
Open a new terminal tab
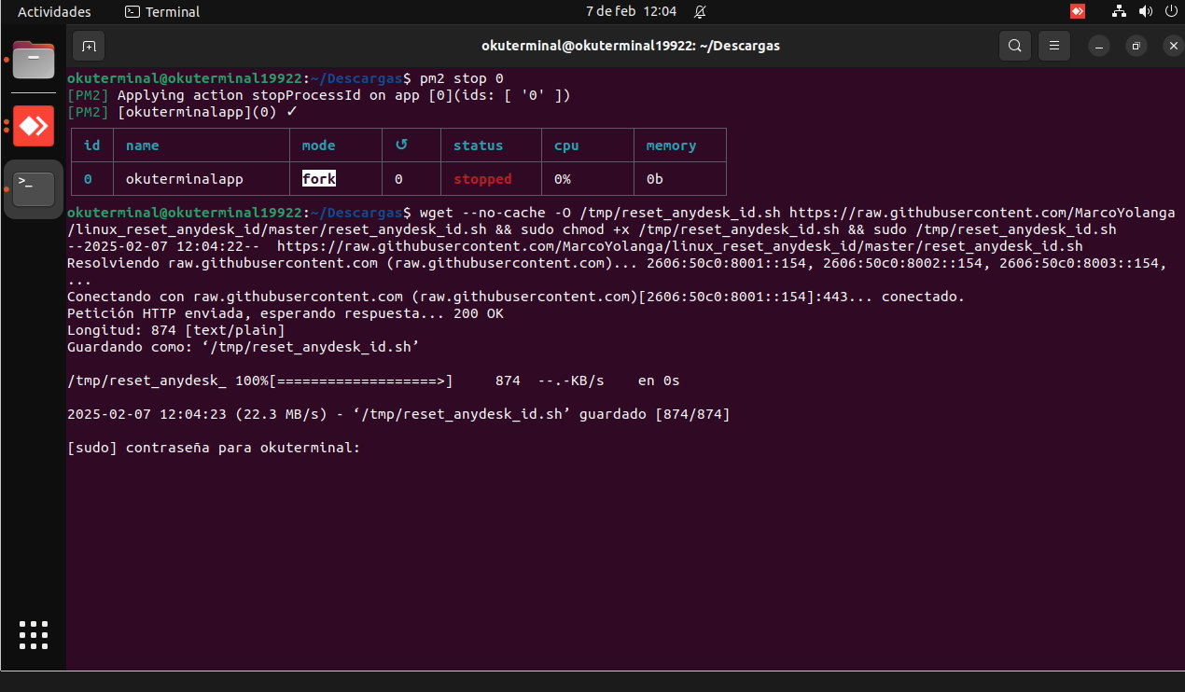click(x=88, y=46)
